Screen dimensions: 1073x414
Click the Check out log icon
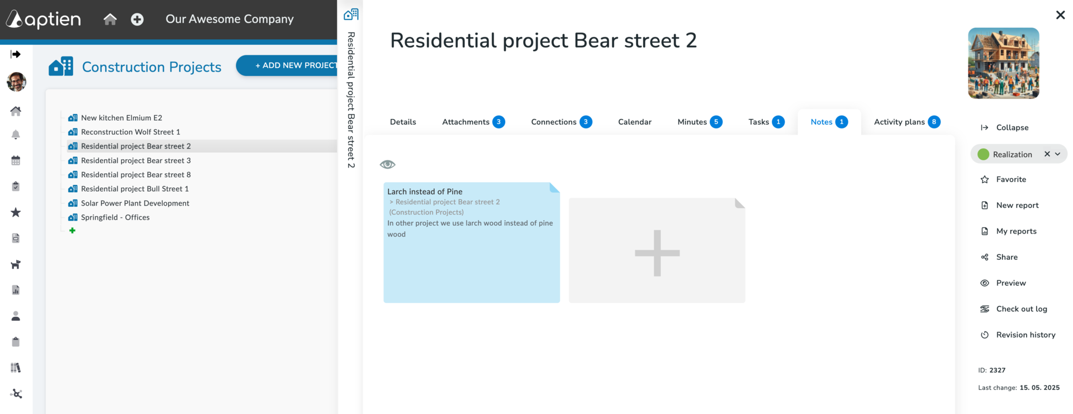[x=985, y=309]
